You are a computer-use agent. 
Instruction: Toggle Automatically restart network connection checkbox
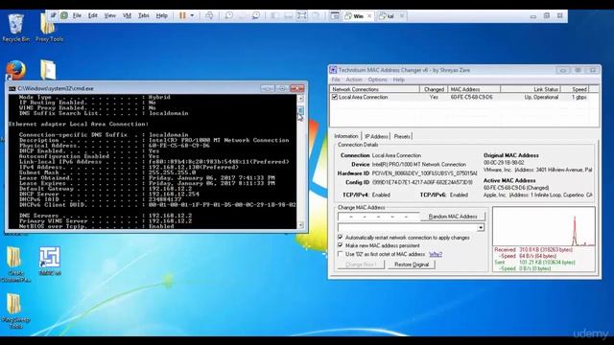tap(341, 237)
